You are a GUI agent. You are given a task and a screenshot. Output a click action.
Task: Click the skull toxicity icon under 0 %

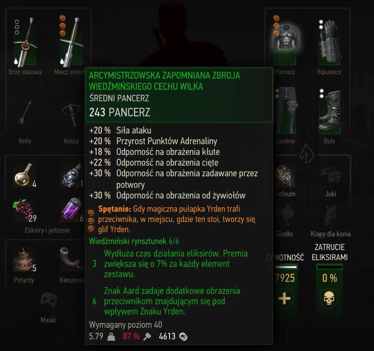point(329,298)
